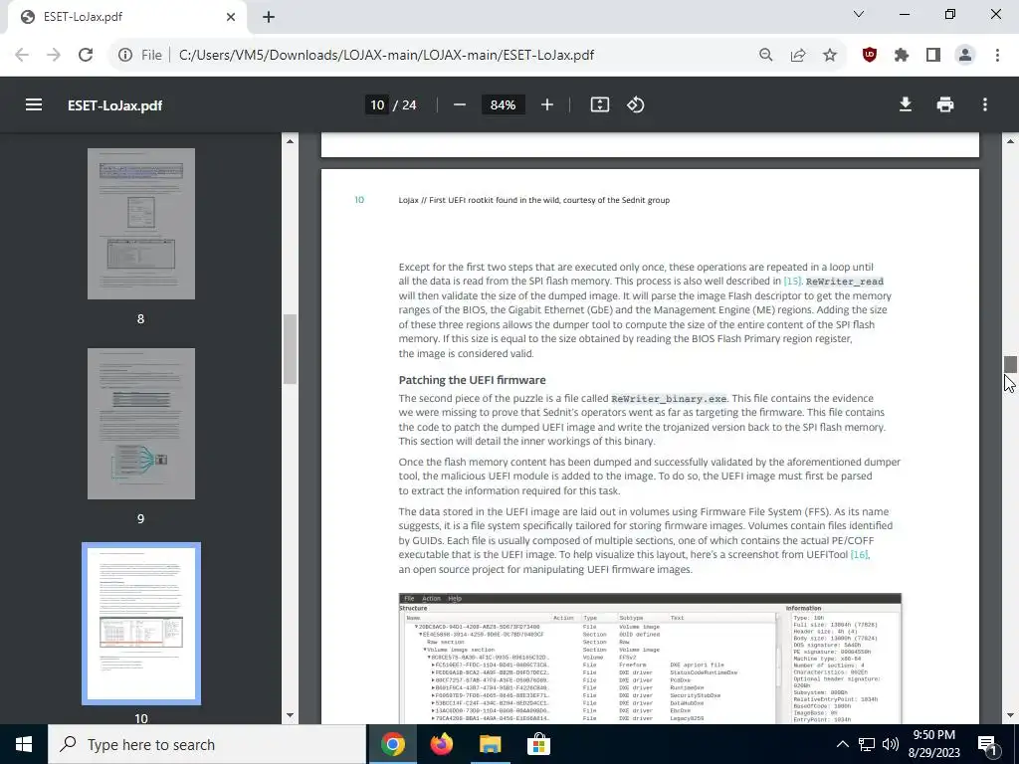1019x764 pixels.
Task: Toggle the browser side panel
Action: click(933, 55)
